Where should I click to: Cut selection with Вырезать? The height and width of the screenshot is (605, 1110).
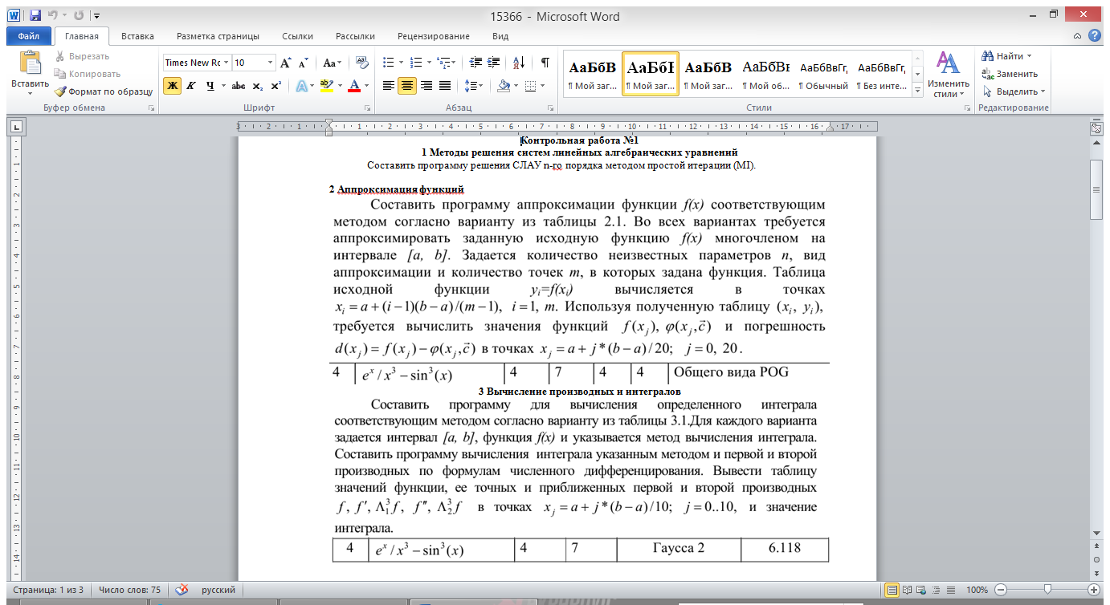point(83,56)
